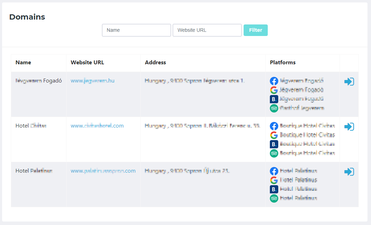Open the login arrow icon for Fogadó
371x225 pixels.
tap(349, 82)
